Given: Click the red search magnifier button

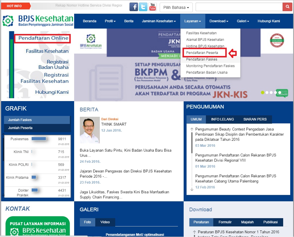Looking at the screenshot, I should [287, 7].
